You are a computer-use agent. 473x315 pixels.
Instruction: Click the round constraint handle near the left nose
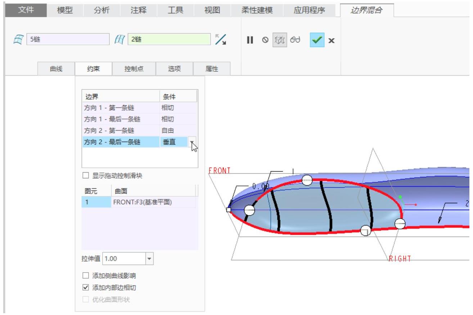pos(249,210)
